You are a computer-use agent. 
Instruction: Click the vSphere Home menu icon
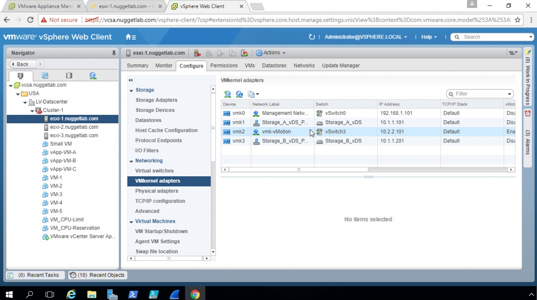coord(131,37)
